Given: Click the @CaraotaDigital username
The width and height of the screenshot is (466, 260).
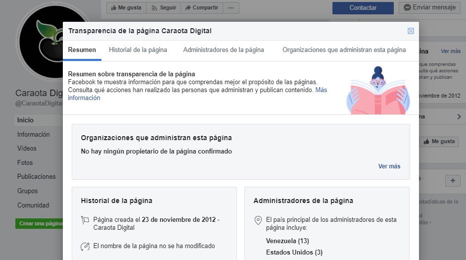Looking at the screenshot, I should (39, 104).
